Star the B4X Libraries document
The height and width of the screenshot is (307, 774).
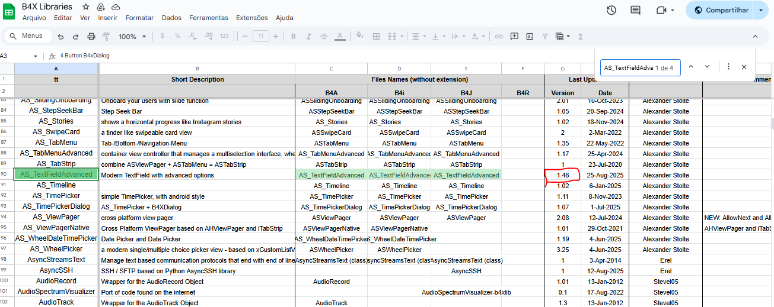[86, 7]
